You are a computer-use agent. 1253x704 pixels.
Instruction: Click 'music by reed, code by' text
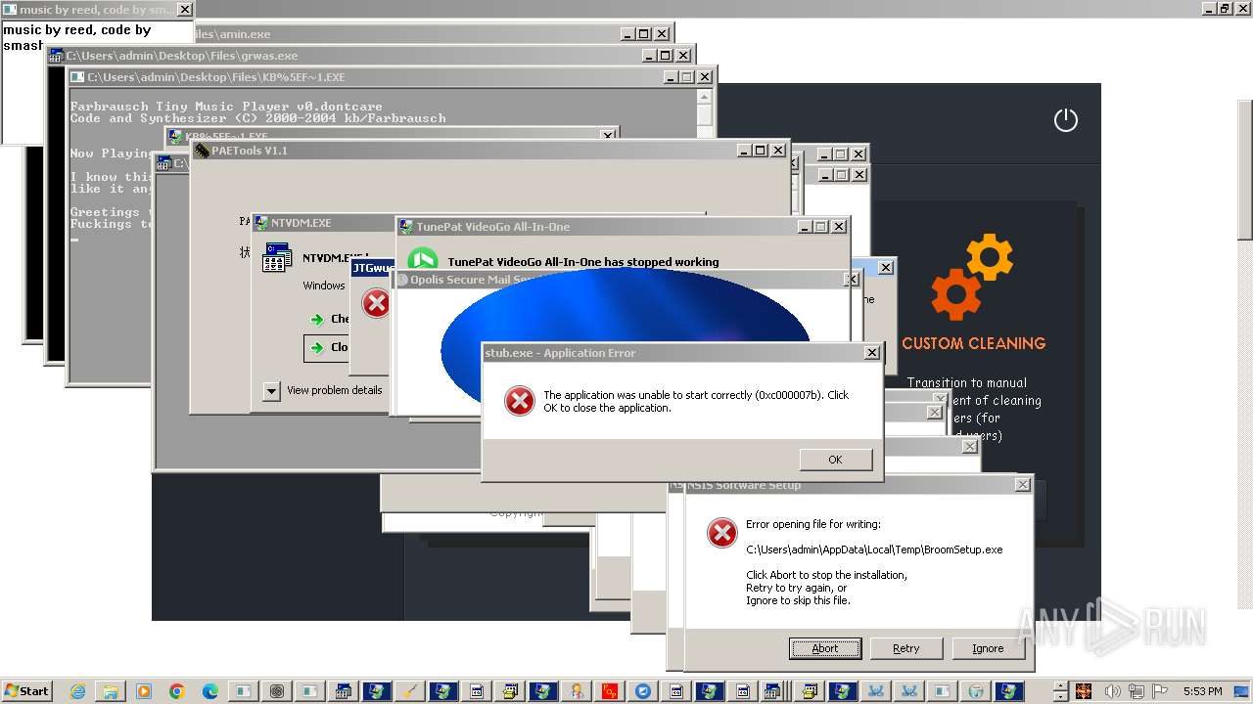coord(76,30)
